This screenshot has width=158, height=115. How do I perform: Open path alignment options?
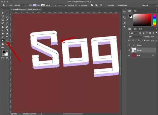point(96,5)
